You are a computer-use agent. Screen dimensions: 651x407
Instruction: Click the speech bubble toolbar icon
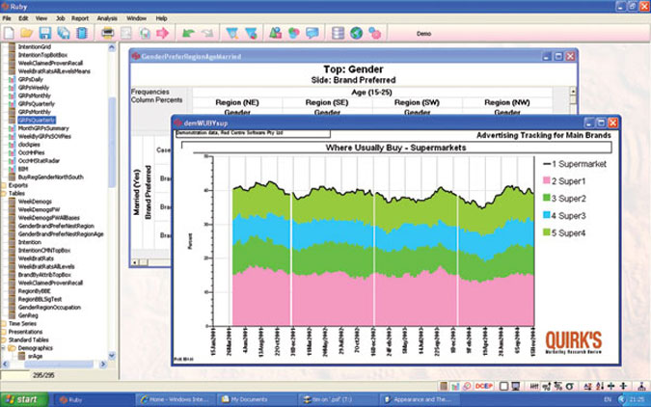312,33
